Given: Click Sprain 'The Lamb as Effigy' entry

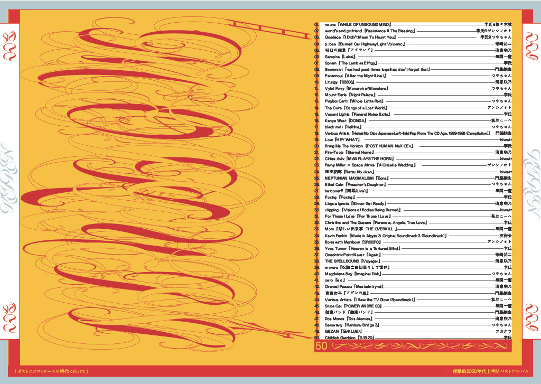Looking at the screenshot, I should pos(413,63).
